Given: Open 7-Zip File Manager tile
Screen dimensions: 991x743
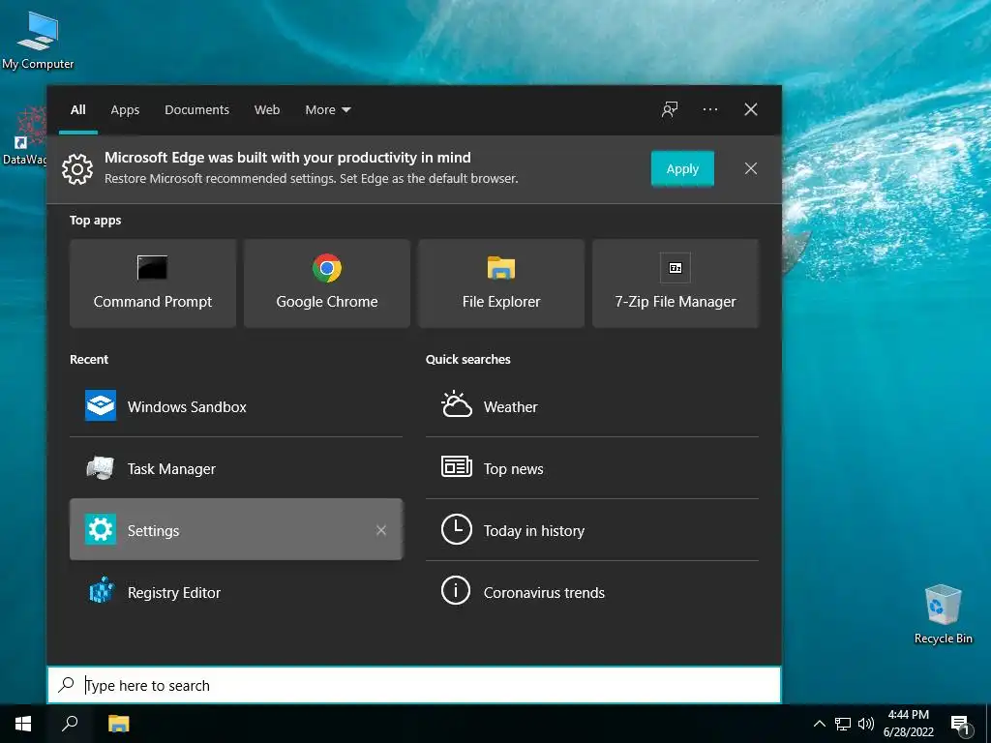Looking at the screenshot, I should point(675,283).
